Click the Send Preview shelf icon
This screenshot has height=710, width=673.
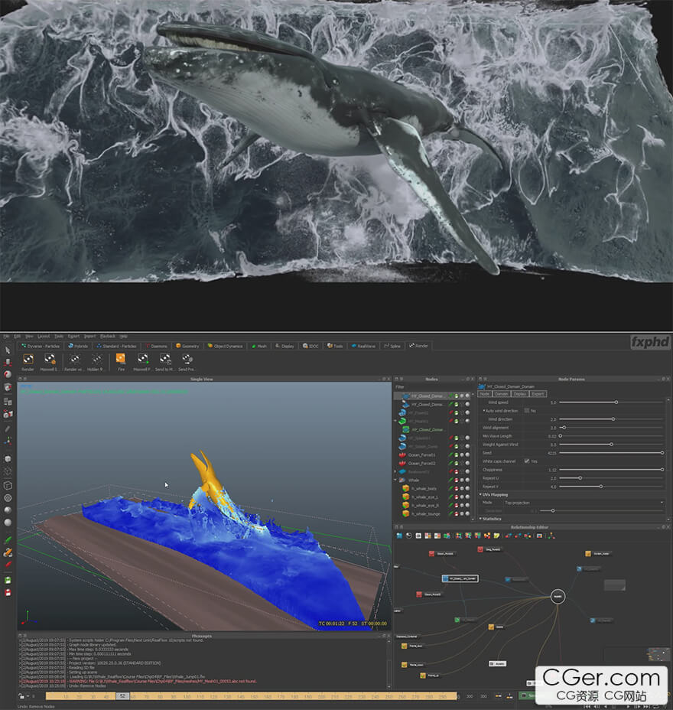coord(187,358)
